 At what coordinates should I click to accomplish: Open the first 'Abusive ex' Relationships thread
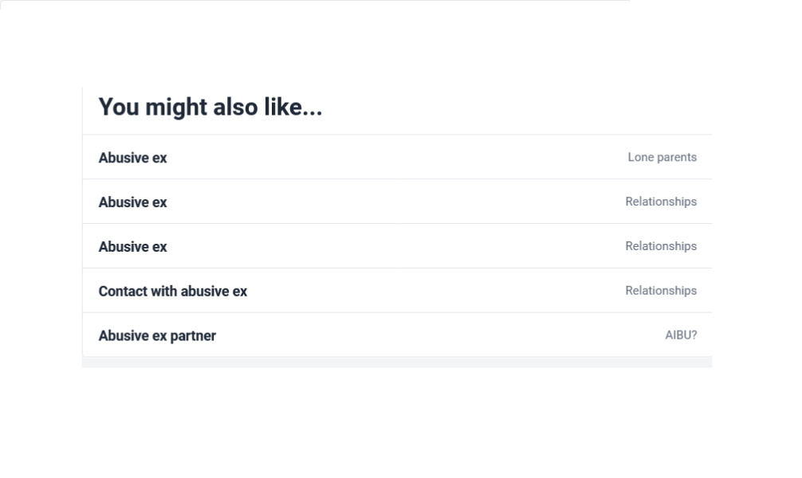coord(132,202)
